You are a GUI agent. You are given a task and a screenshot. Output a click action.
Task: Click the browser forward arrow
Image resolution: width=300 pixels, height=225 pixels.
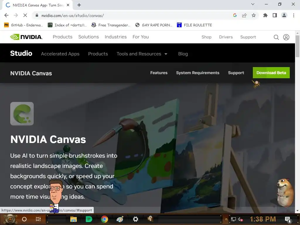pos(16,16)
